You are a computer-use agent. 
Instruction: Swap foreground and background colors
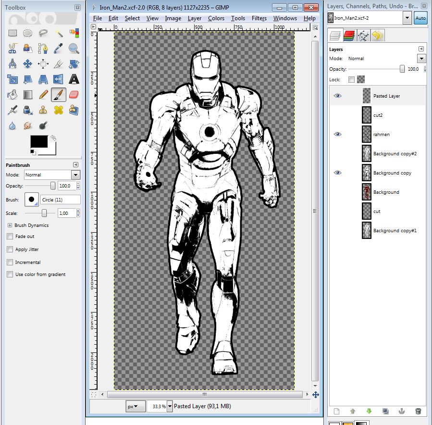click(53, 138)
